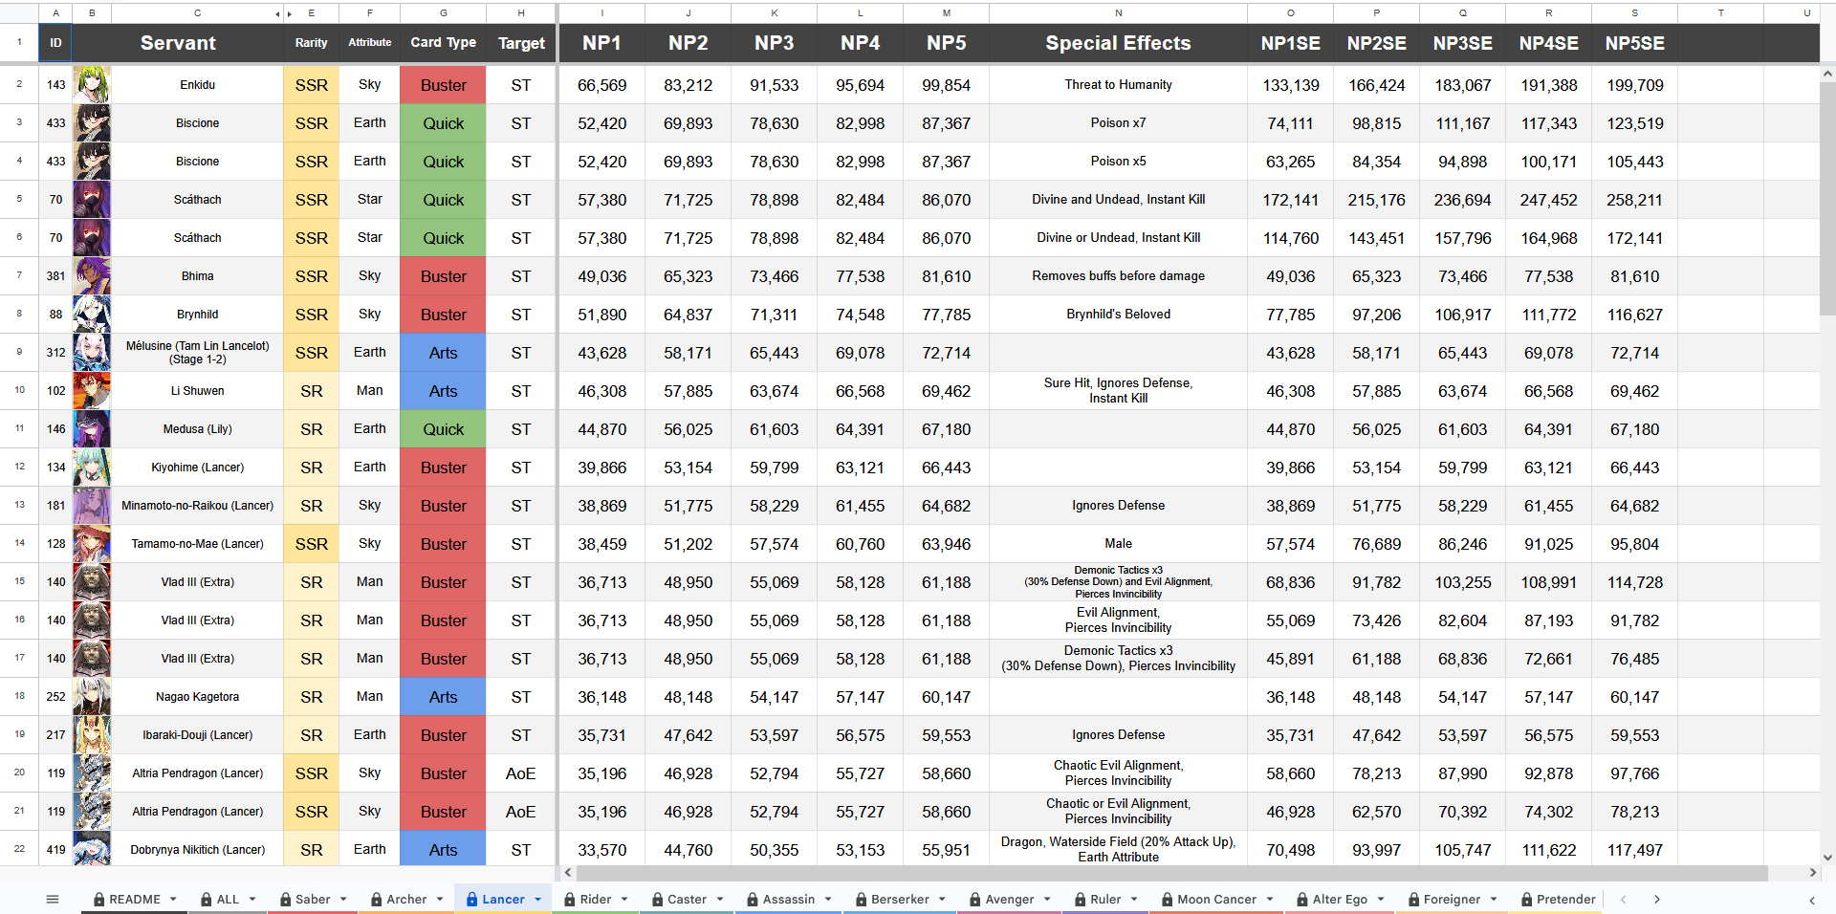Viewport: 1836px width, 914px height.
Task: Click Medusa (Lily) portrait thumbnail
Action: [92, 429]
